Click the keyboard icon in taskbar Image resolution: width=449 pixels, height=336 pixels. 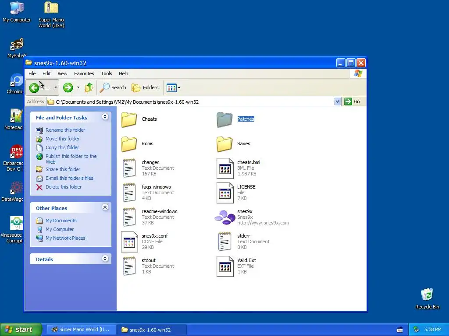coord(400,330)
